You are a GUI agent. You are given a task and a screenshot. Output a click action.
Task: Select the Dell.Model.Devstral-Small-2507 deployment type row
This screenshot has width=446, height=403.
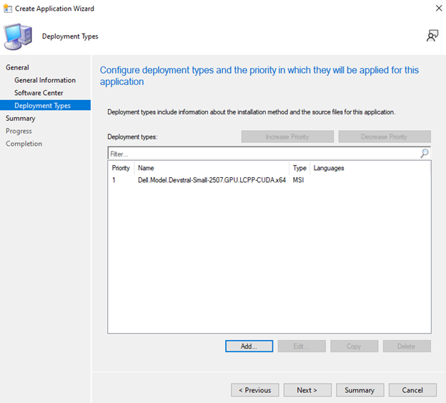pos(269,180)
